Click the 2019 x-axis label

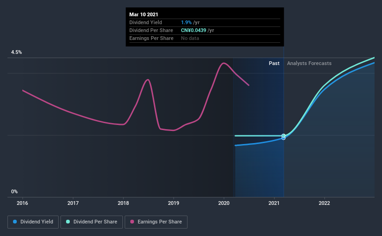174,203
